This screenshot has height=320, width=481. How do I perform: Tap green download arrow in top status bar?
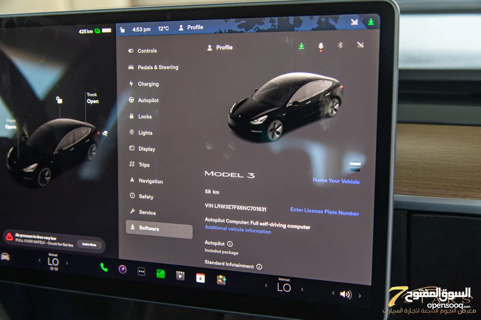371,22
